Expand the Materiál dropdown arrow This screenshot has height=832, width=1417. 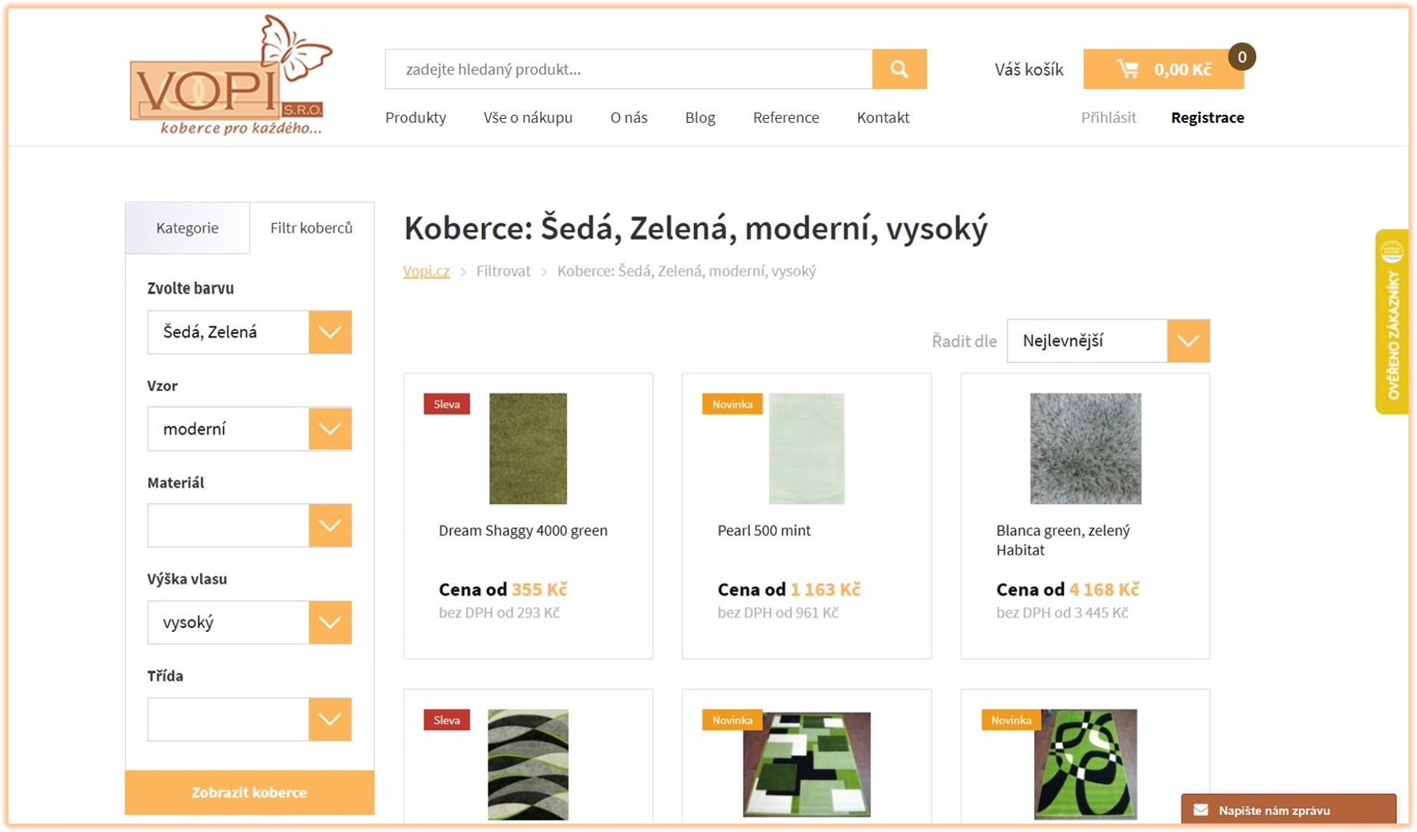click(x=330, y=525)
